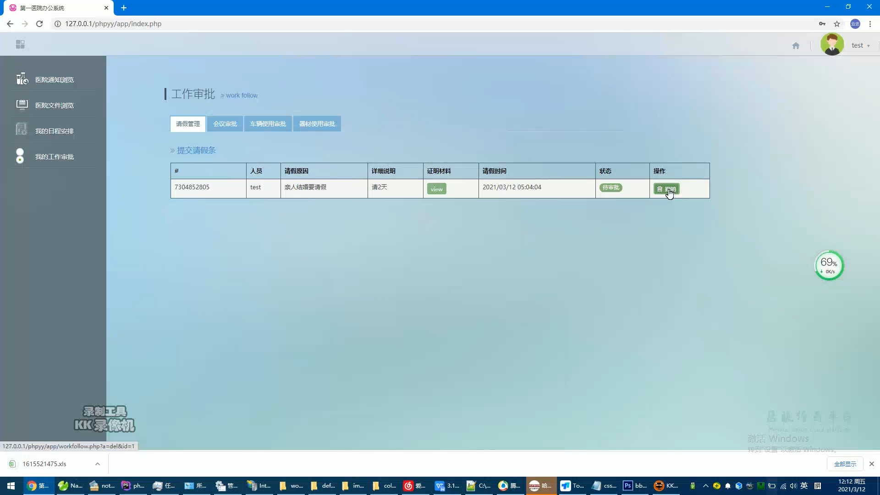Image resolution: width=880 pixels, height=495 pixels.
Task: Click the 我的日程安排 sidebar icon
Action: click(x=22, y=131)
